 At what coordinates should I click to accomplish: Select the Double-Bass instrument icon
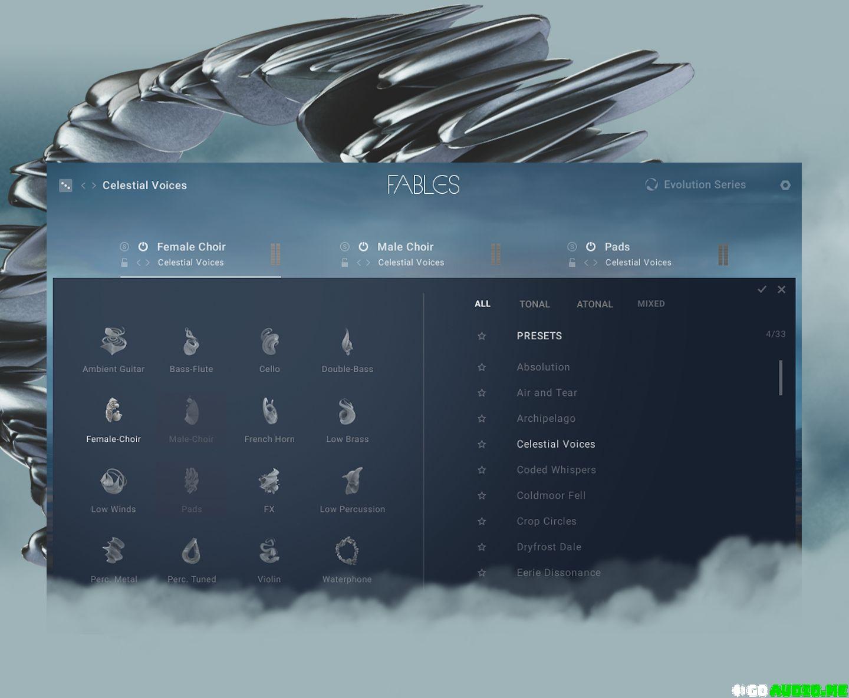pos(347,342)
